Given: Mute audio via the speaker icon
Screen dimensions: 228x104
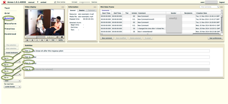Looking at the screenshot, I should [57, 37].
